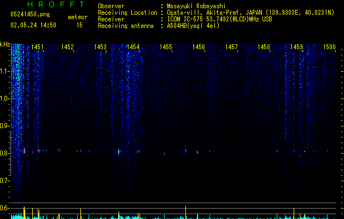Click the Observer field label
Screen dimensions: 344x219
coord(111,6)
